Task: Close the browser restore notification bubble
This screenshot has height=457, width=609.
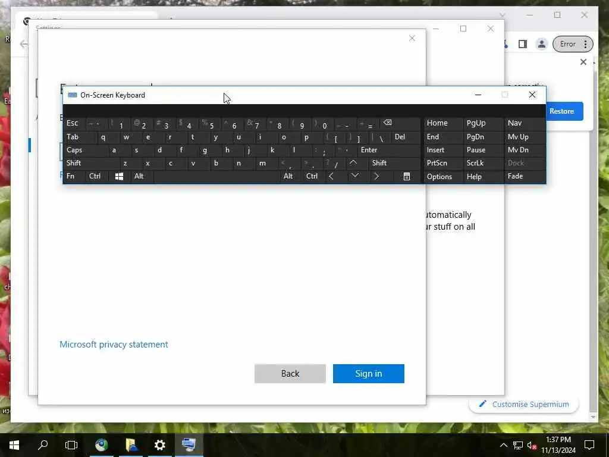Action: tap(583, 62)
